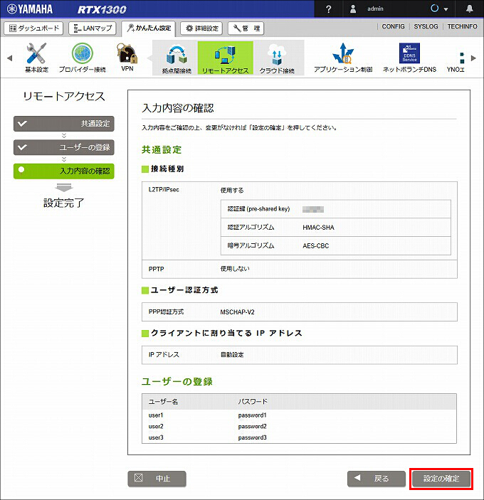Click the password2 cell
This screenshot has height=500, width=484.
[252, 426]
